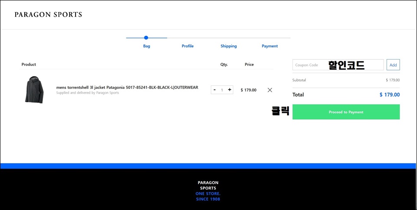Viewport: 417px width, 210px height.
Task: Click the footer PARAGON SPORTS text
Action: (x=208, y=185)
